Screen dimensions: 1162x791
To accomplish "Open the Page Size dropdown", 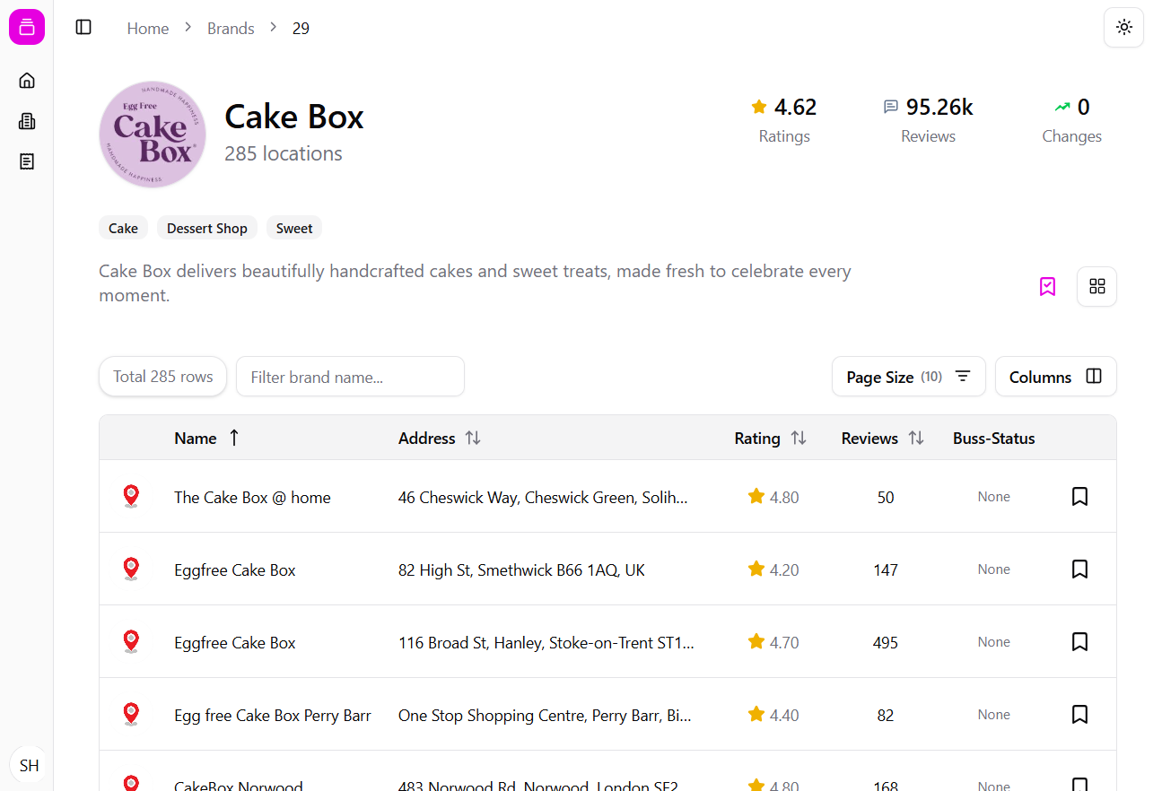I will pos(908,377).
